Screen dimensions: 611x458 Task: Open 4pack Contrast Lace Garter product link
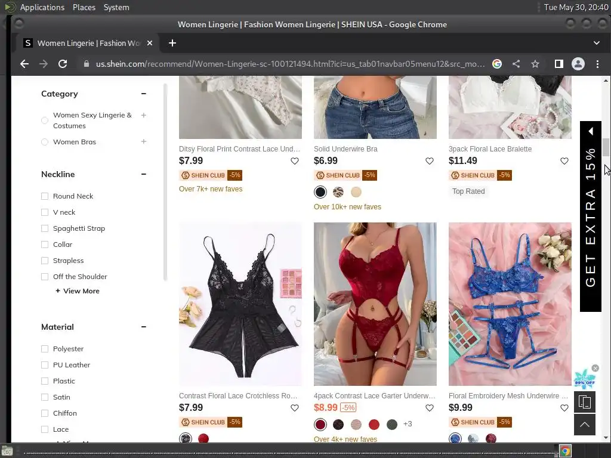tap(375, 396)
